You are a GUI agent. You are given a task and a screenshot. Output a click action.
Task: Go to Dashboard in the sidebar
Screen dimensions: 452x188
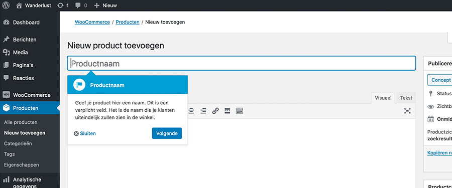pyautogui.click(x=30, y=23)
